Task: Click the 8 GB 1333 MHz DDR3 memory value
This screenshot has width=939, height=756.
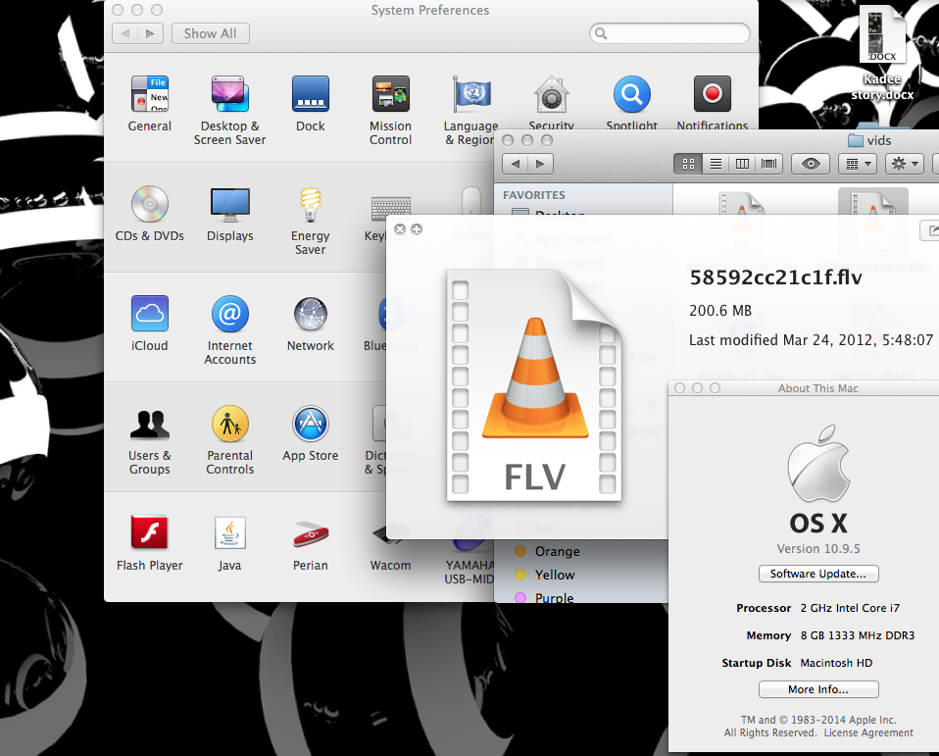Action: point(858,635)
